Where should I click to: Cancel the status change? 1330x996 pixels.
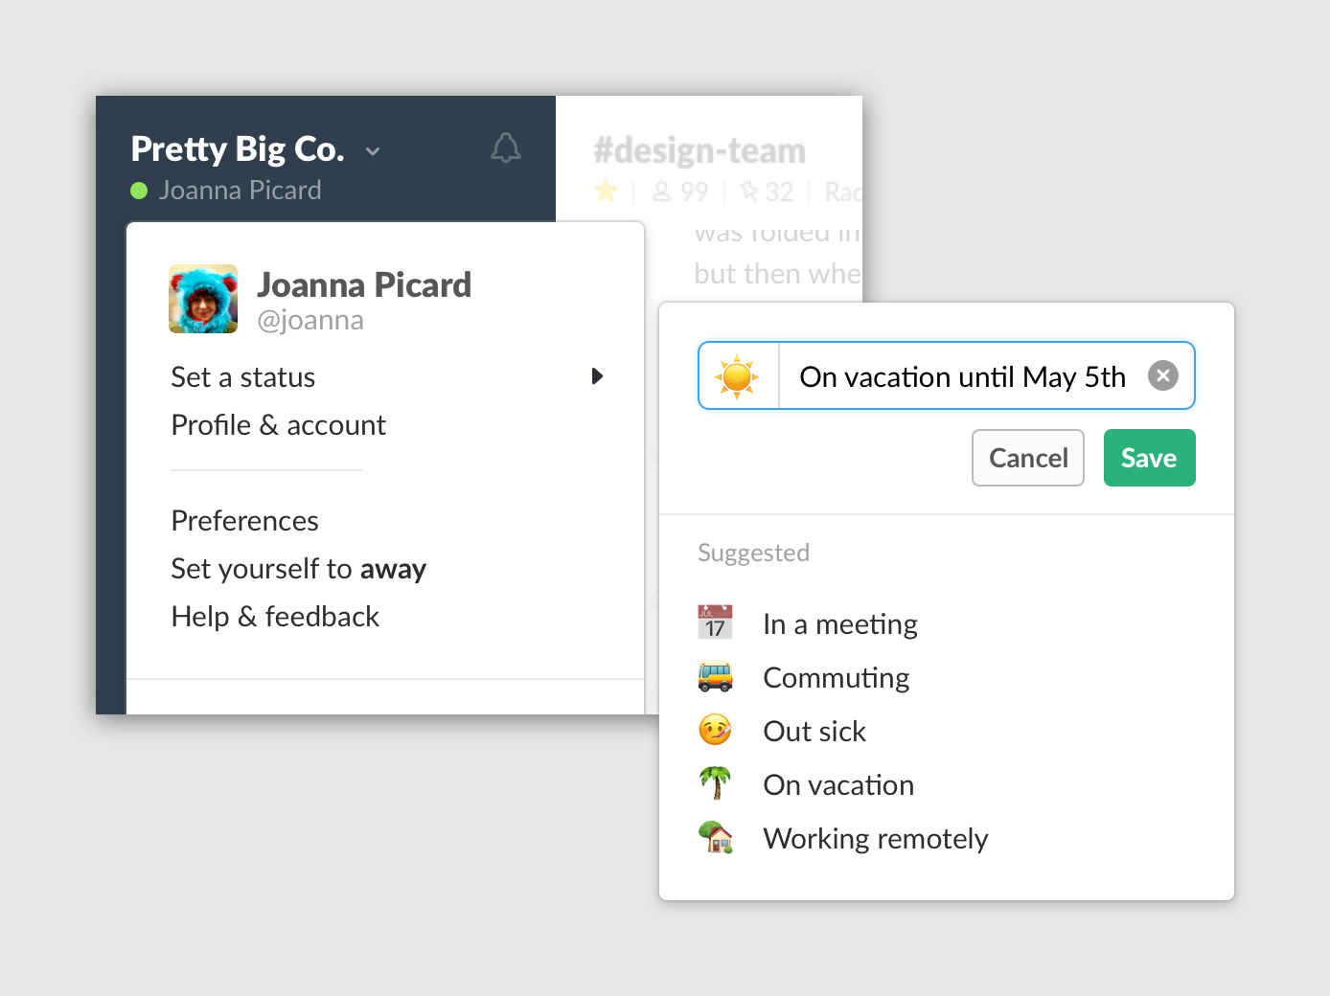[x=1028, y=458]
